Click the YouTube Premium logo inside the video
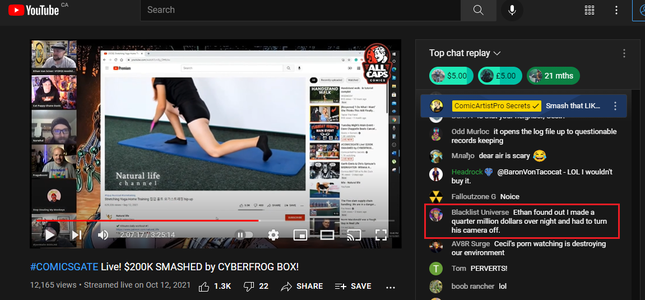 pos(122,68)
